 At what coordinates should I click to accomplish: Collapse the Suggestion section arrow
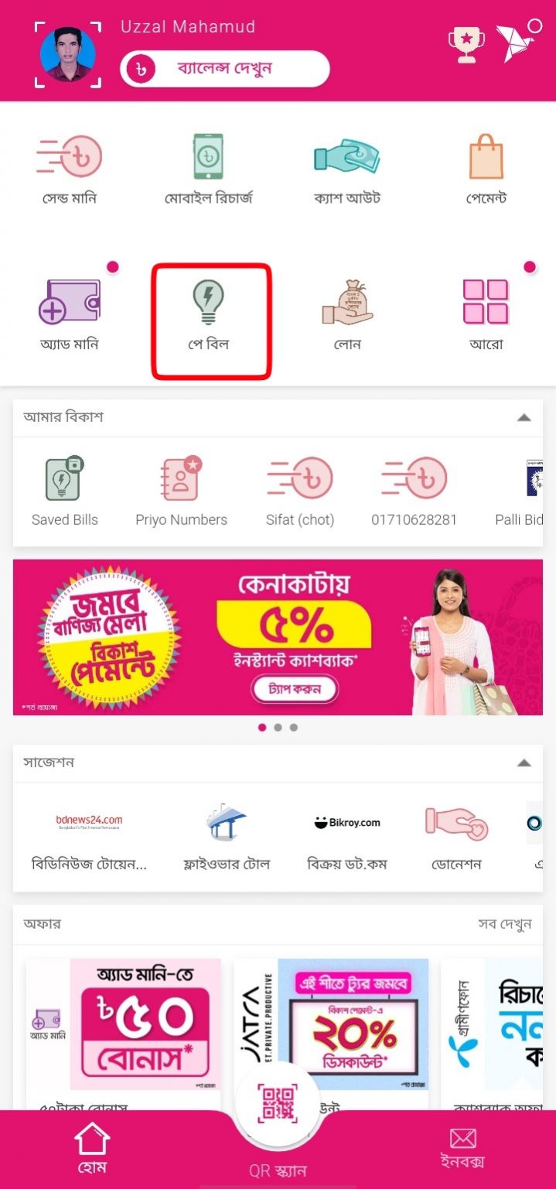tap(524, 762)
